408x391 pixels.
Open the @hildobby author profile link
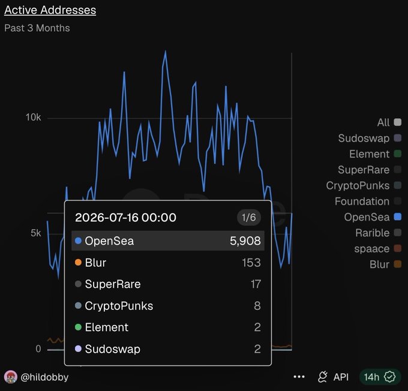click(44, 377)
